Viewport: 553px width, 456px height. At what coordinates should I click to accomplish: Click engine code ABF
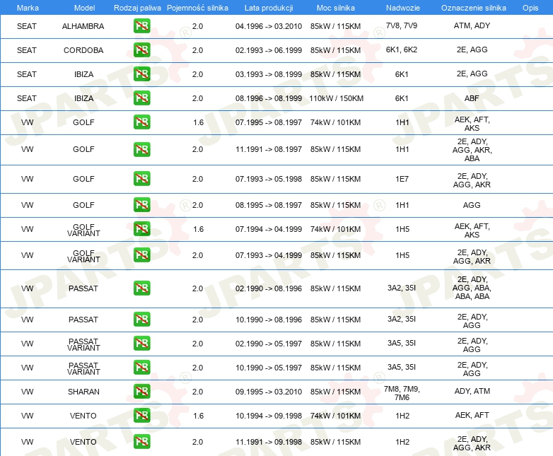(472, 98)
